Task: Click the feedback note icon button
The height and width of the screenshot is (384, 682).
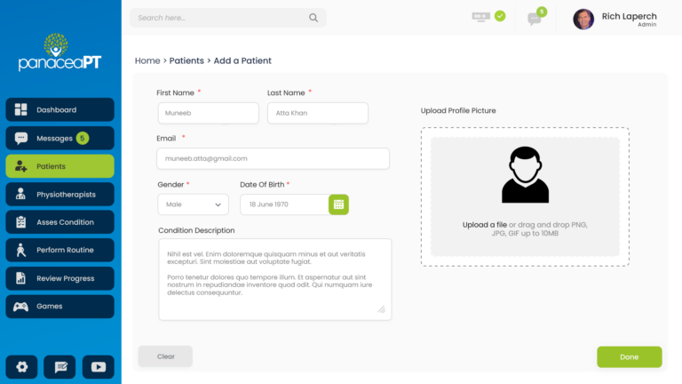Action: click(x=60, y=366)
